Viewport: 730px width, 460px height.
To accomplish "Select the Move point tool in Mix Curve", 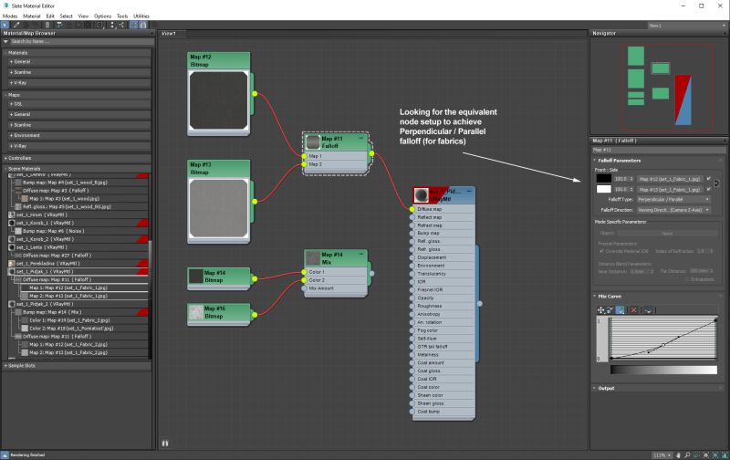I will pos(600,310).
